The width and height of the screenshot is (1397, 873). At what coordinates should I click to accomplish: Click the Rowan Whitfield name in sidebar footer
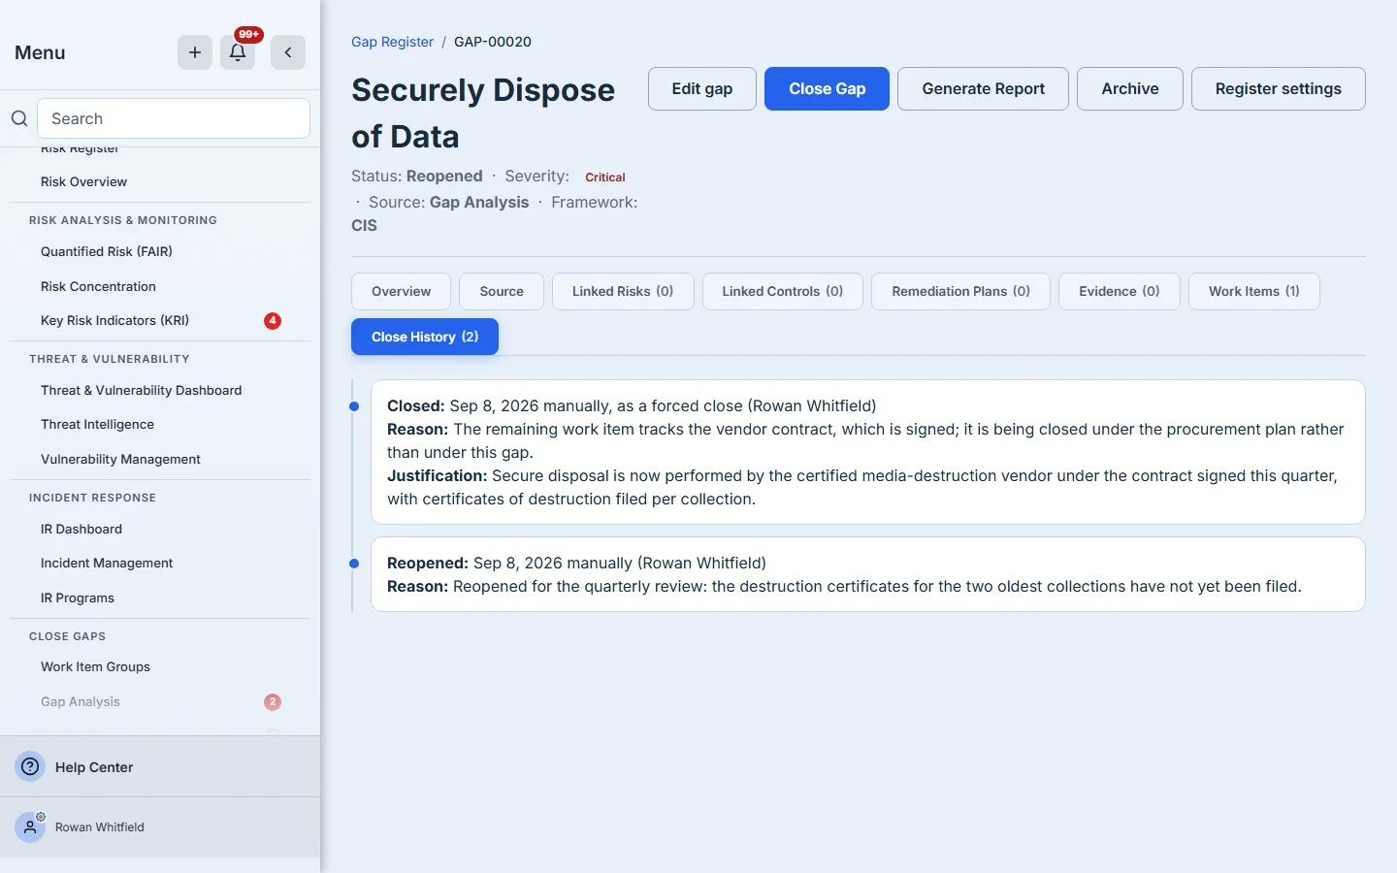[100, 827]
